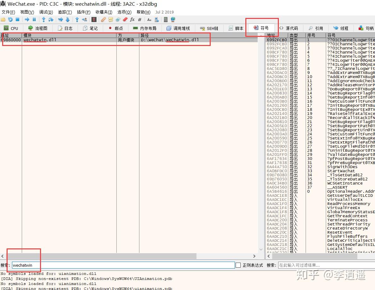The height and width of the screenshot is (290, 375).
Task: Select the 符号 tab
Action: (261, 28)
